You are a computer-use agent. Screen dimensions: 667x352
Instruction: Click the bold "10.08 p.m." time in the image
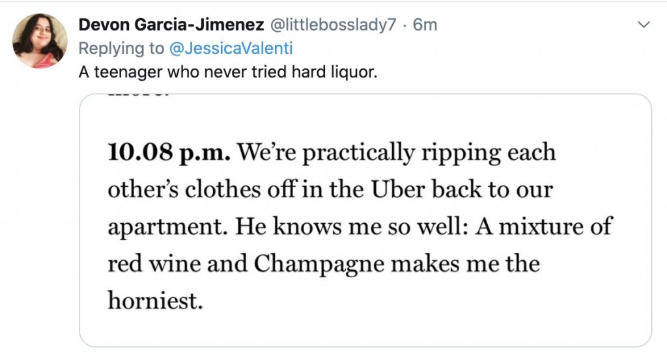point(169,154)
